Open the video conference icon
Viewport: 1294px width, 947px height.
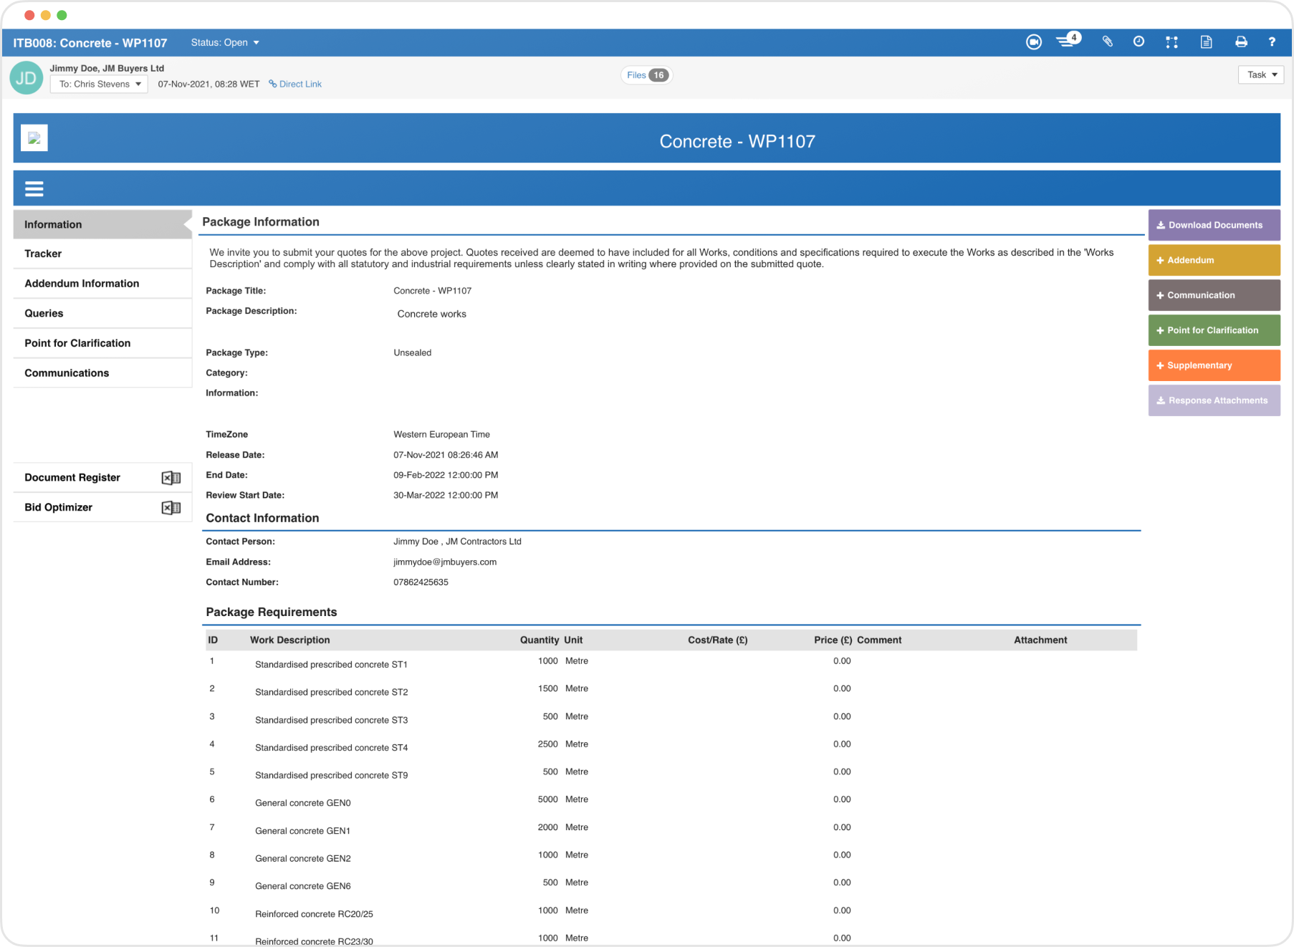(x=1034, y=42)
